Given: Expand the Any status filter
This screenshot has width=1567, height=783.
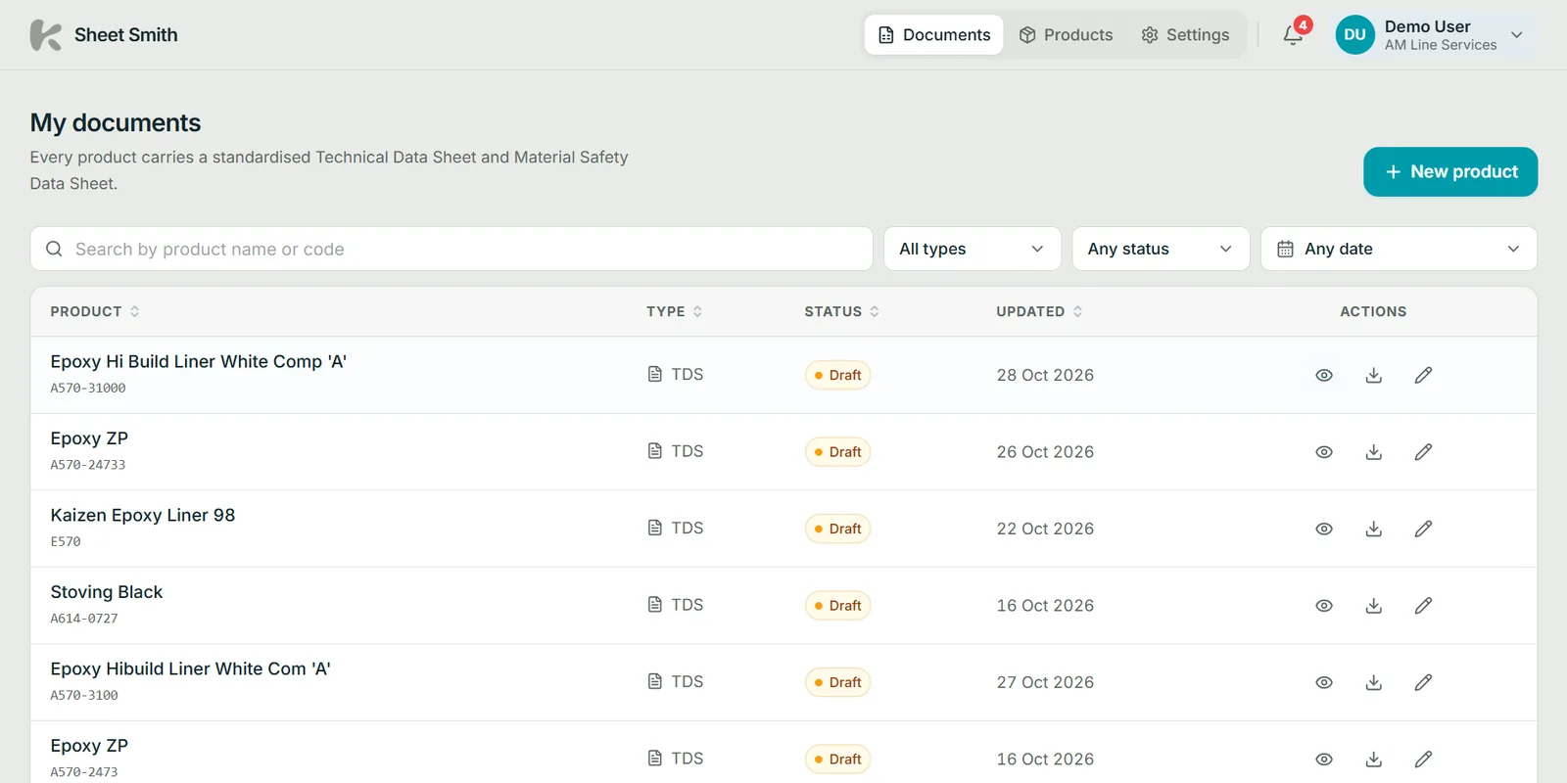Looking at the screenshot, I should pos(1161,249).
